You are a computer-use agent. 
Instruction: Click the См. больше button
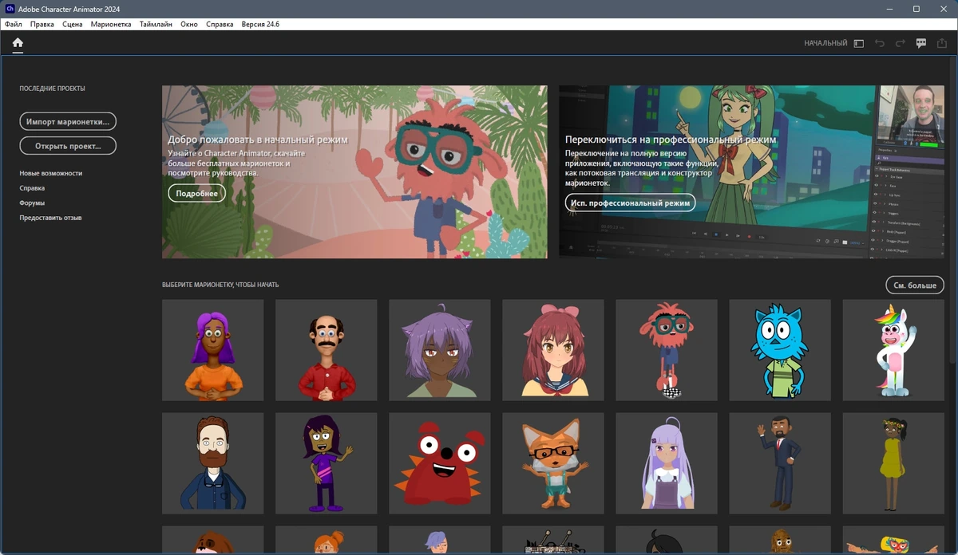tap(915, 285)
